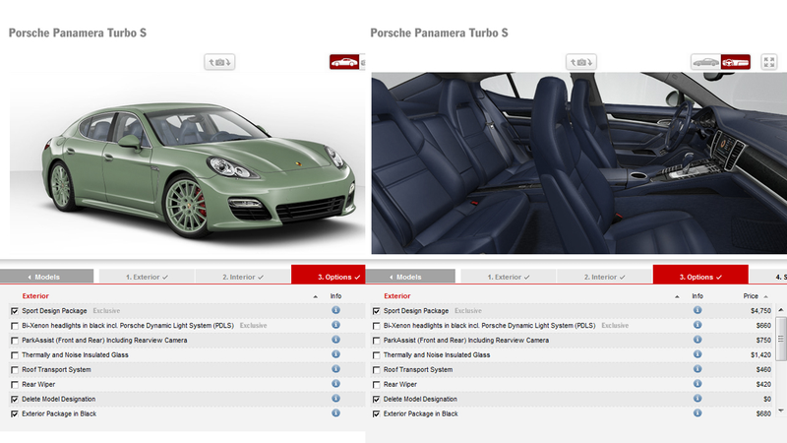Uncheck Sport Design Package in right panel

coord(377,311)
